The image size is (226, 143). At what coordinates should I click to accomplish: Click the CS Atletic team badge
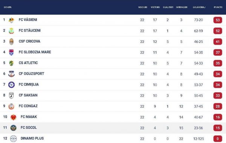tap(11, 63)
